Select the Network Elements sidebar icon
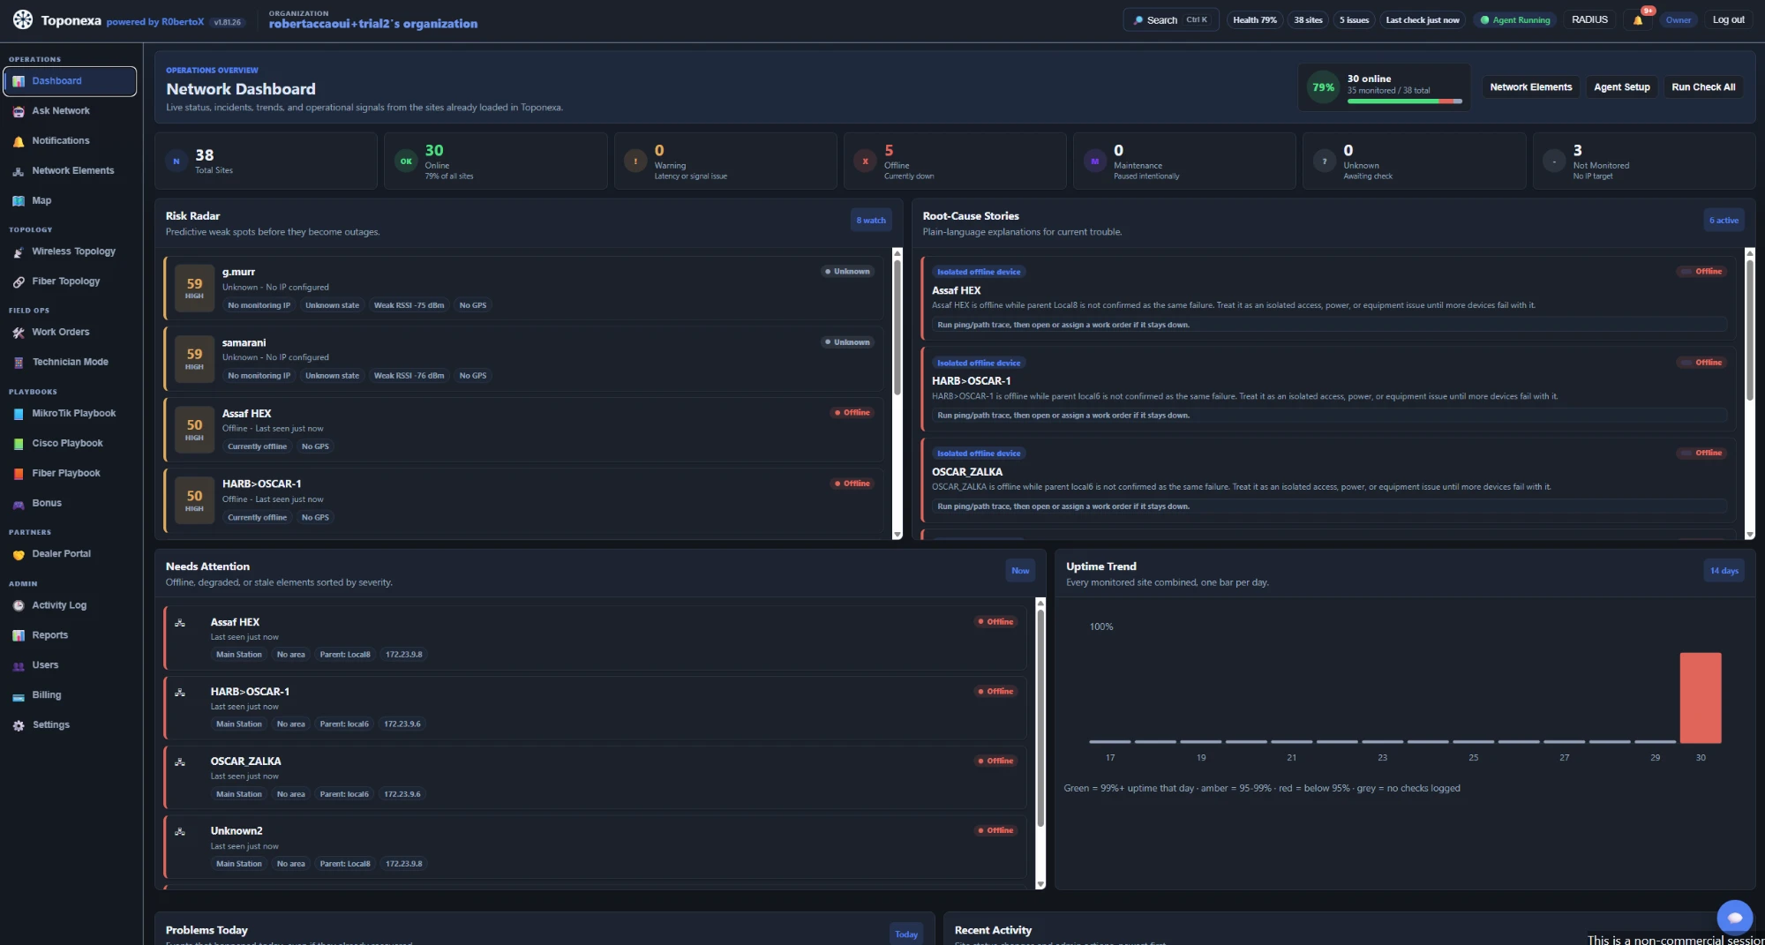The height and width of the screenshot is (945, 1765). pos(19,171)
